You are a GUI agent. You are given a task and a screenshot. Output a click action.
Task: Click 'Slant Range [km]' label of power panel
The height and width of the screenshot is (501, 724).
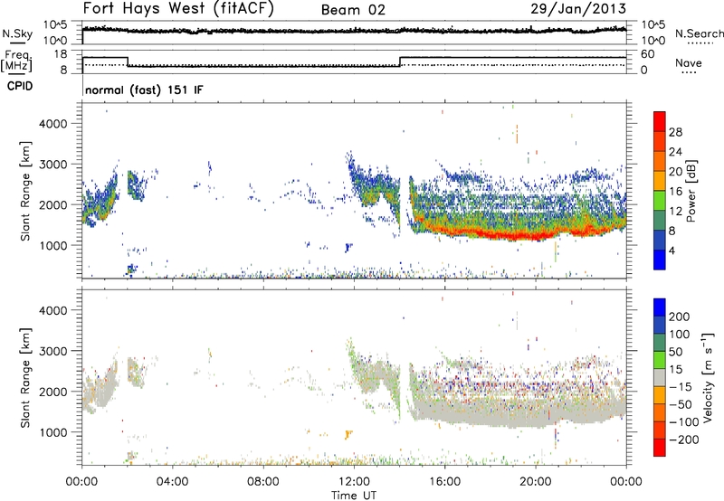(x=25, y=191)
